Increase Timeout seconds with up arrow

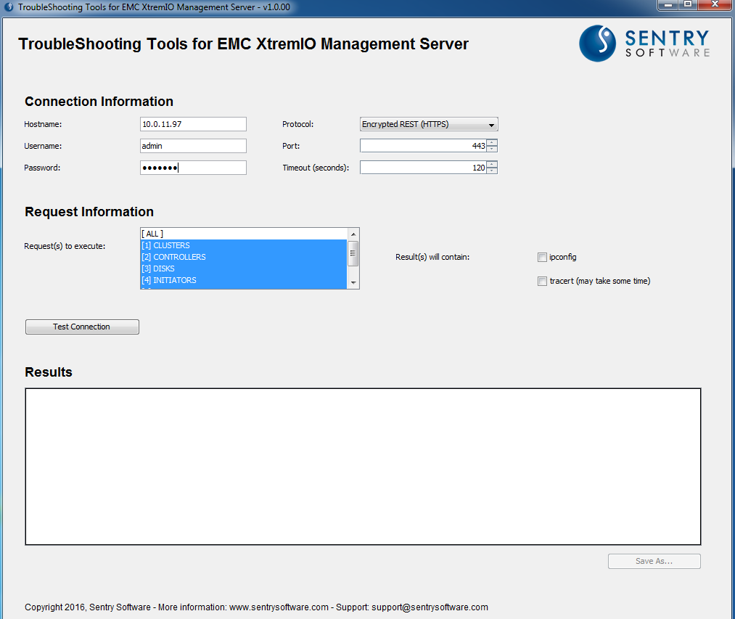[492, 164]
